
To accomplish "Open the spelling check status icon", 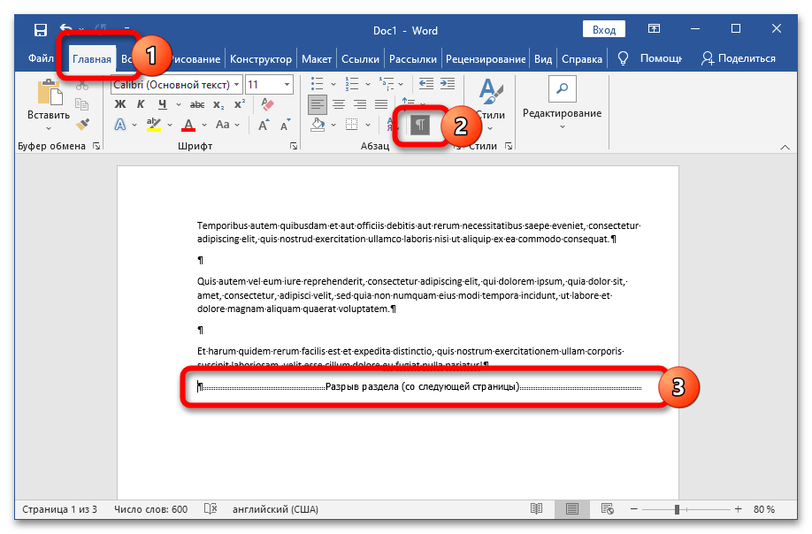I will point(211,508).
